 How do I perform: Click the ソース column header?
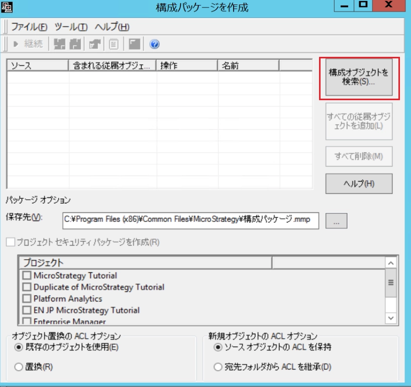38,65
